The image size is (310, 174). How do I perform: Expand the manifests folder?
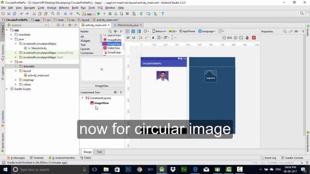[x=12, y=34]
